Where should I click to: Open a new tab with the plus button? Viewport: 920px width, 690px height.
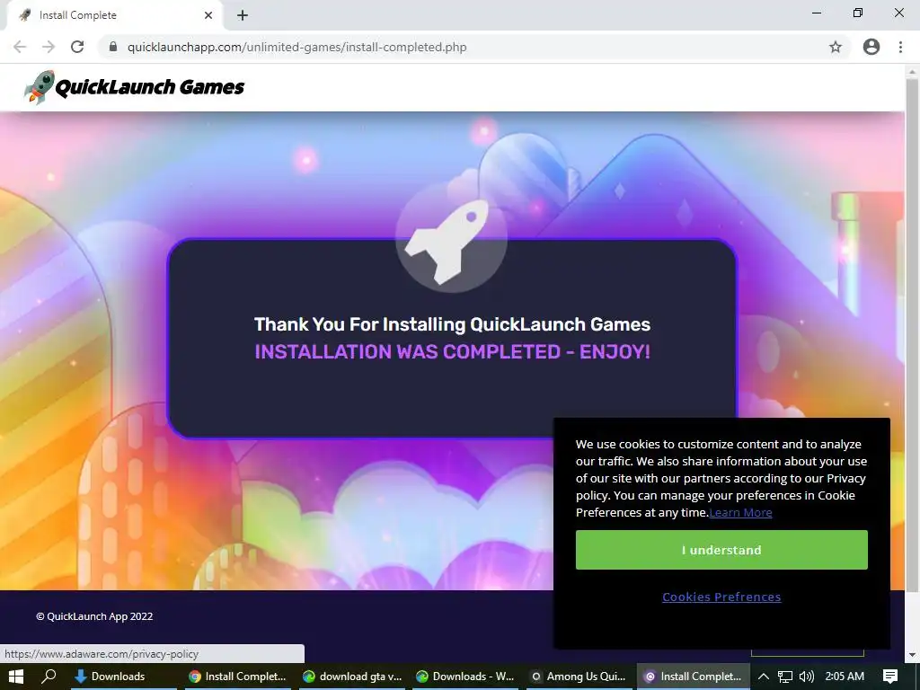coord(243,15)
